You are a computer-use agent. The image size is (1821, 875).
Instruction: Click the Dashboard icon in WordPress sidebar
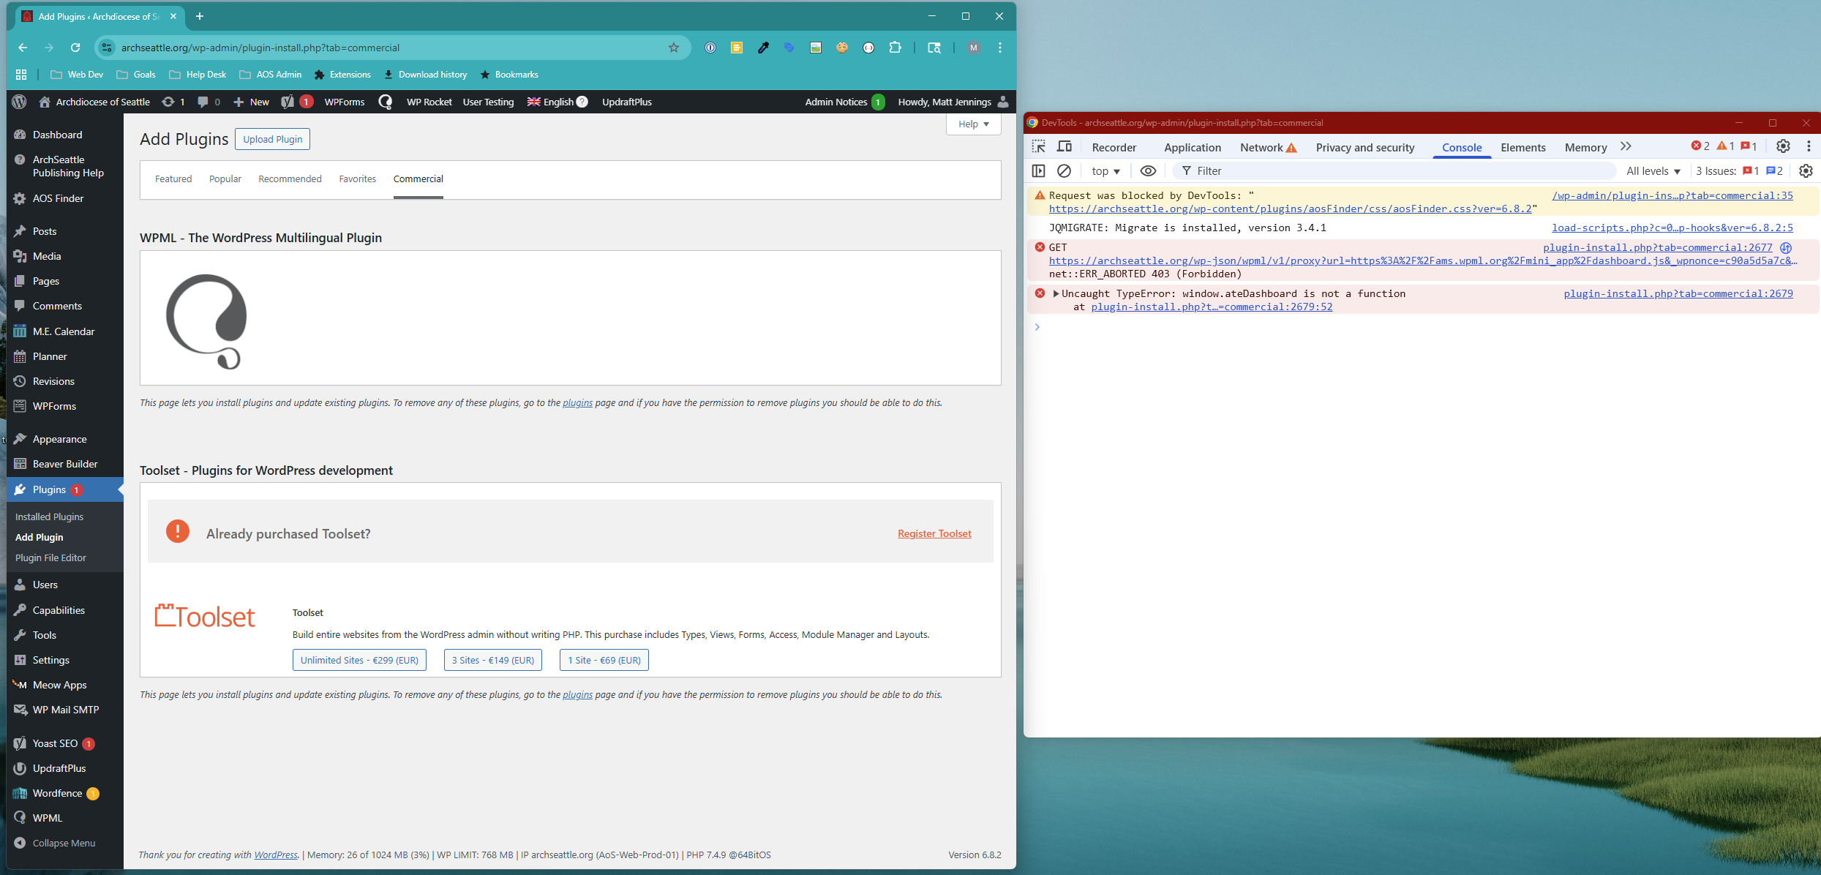(x=20, y=135)
